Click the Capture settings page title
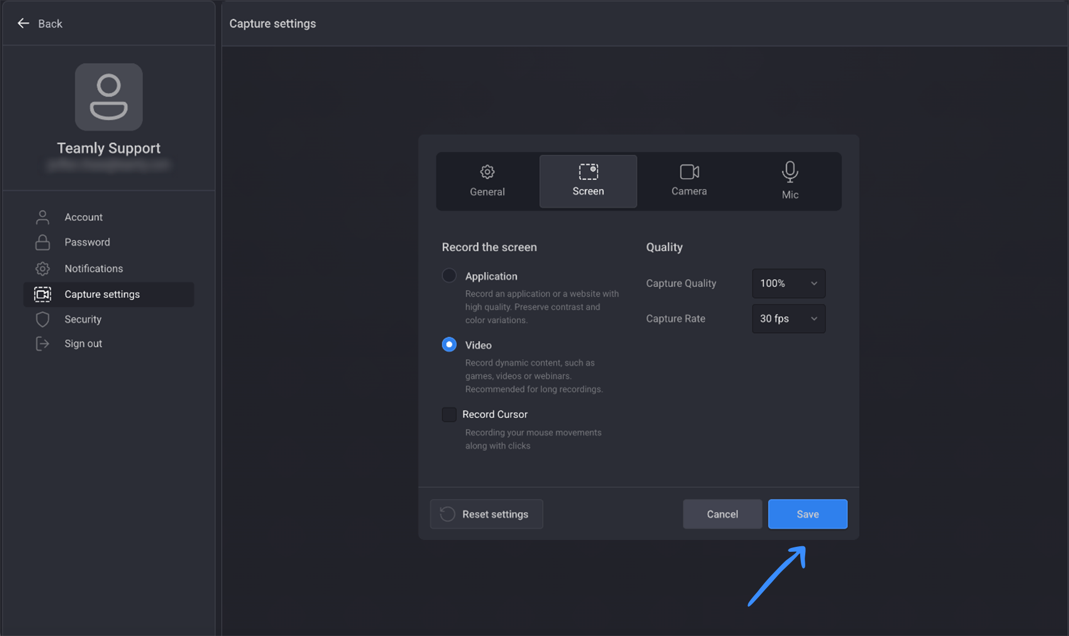 (272, 24)
